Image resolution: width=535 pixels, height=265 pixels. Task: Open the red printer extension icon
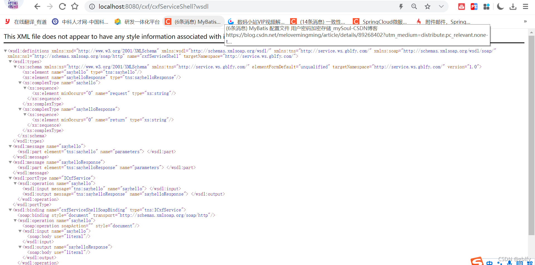[x=461, y=6]
